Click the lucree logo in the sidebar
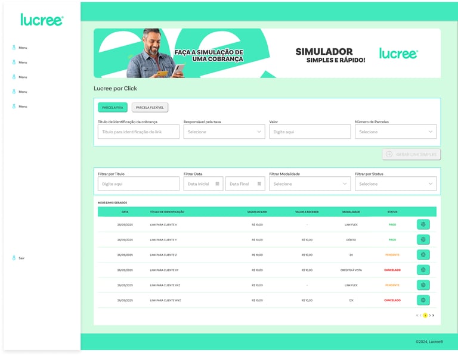This screenshot has width=458, height=356. (x=42, y=20)
